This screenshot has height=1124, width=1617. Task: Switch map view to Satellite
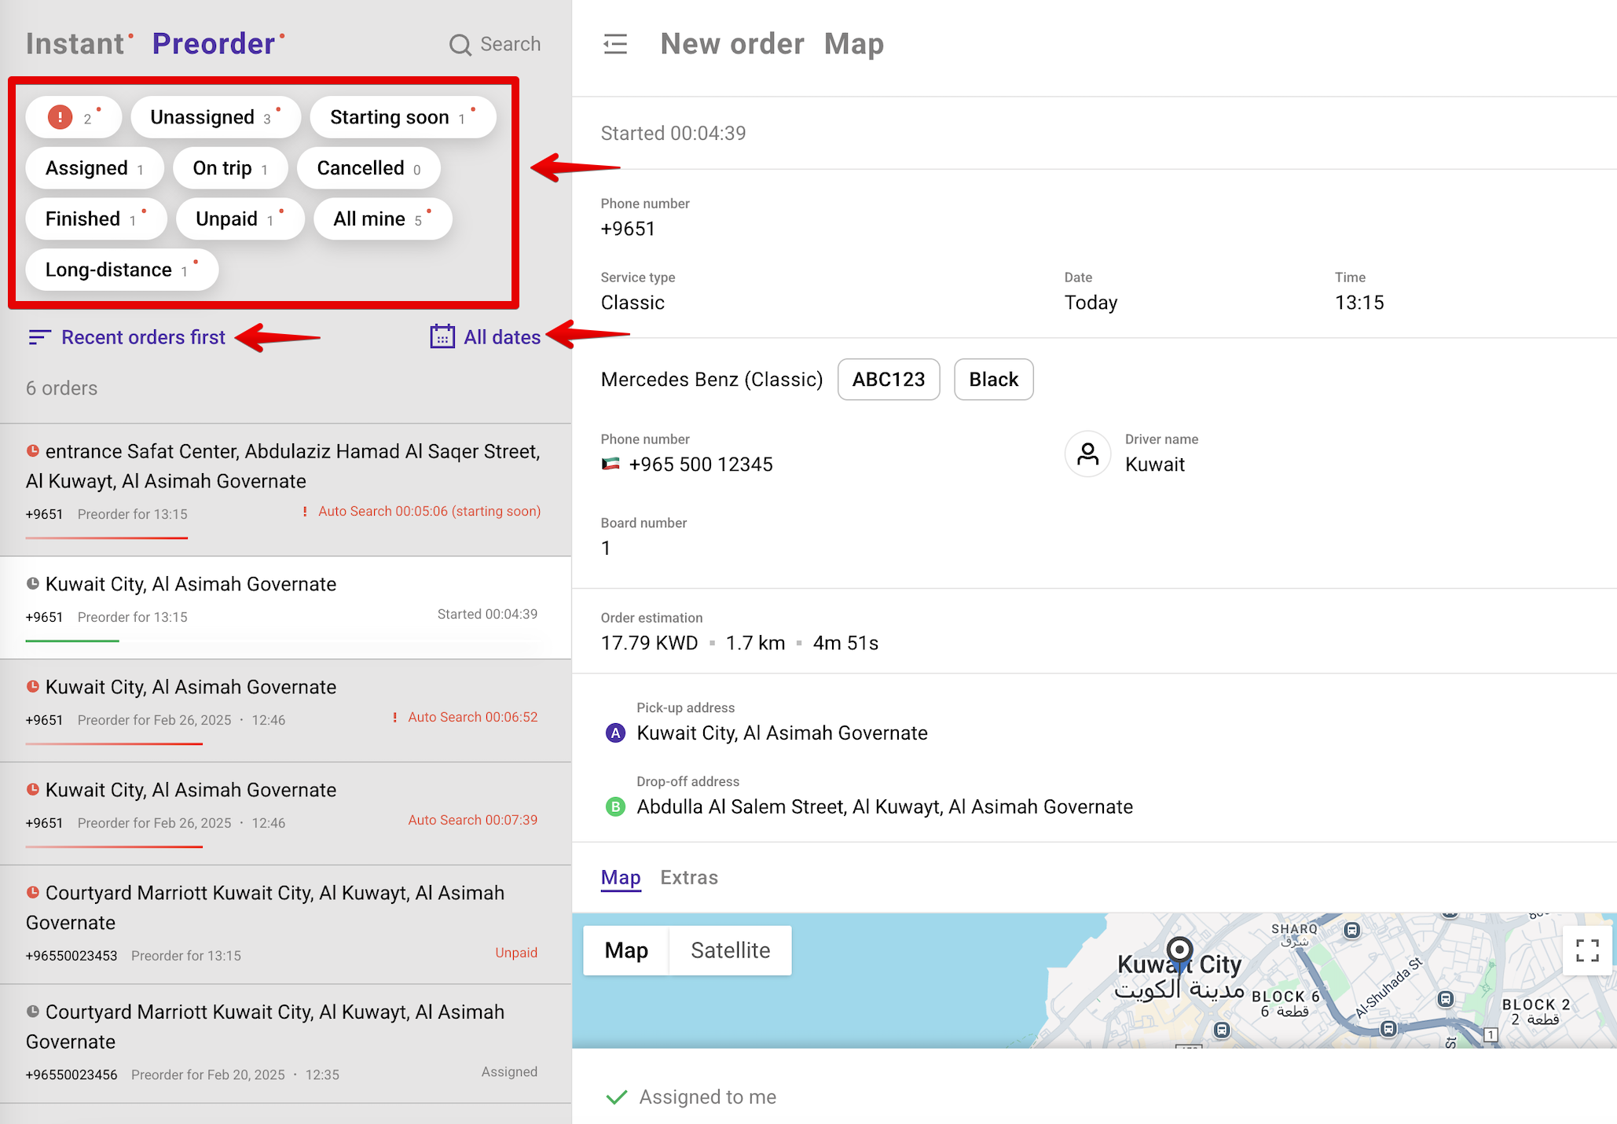point(730,950)
